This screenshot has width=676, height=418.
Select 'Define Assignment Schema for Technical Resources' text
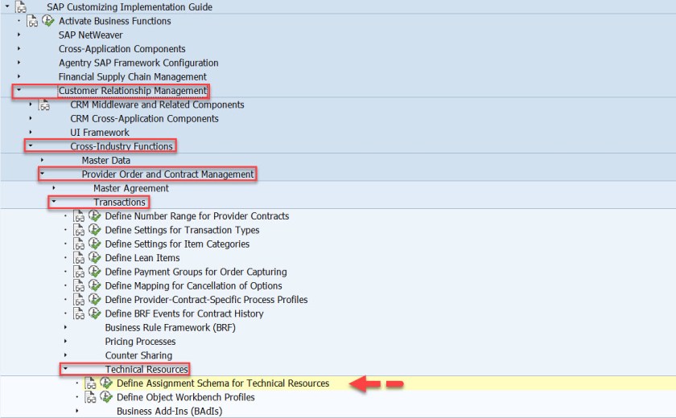[223, 383]
